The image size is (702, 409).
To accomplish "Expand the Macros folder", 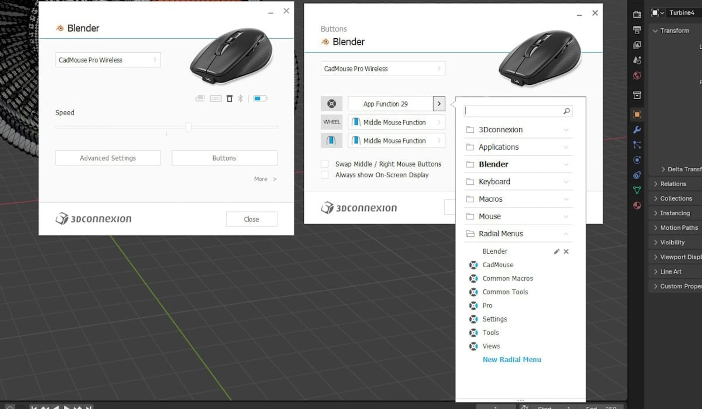I will click(518, 199).
